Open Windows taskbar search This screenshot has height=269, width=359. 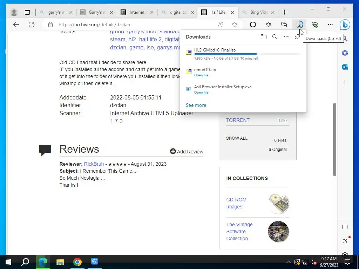(x=25, y=262)
